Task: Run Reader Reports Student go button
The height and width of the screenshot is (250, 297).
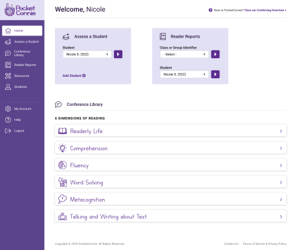Action: pos(215,74)
